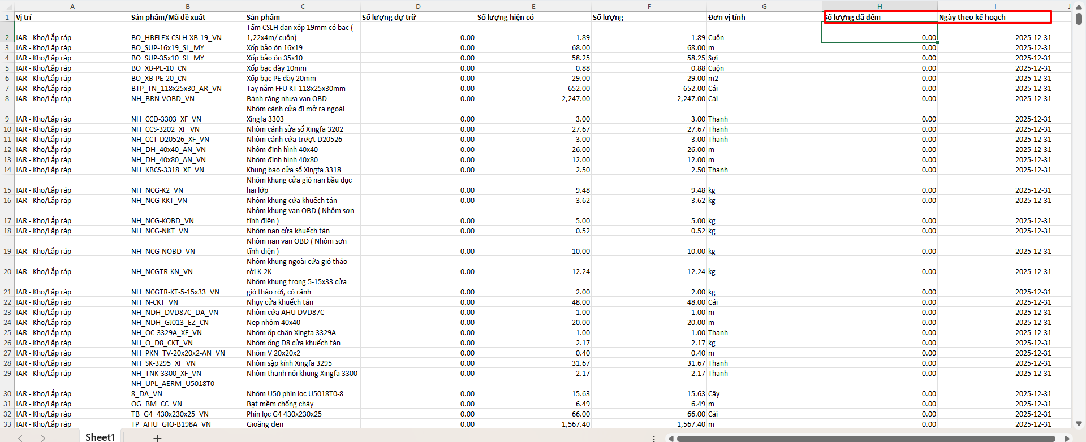This screenshot has height=442, width=1086.
Task: Select cell 'Bánh răng nhựa van OBD'
Action: [303, 99]
